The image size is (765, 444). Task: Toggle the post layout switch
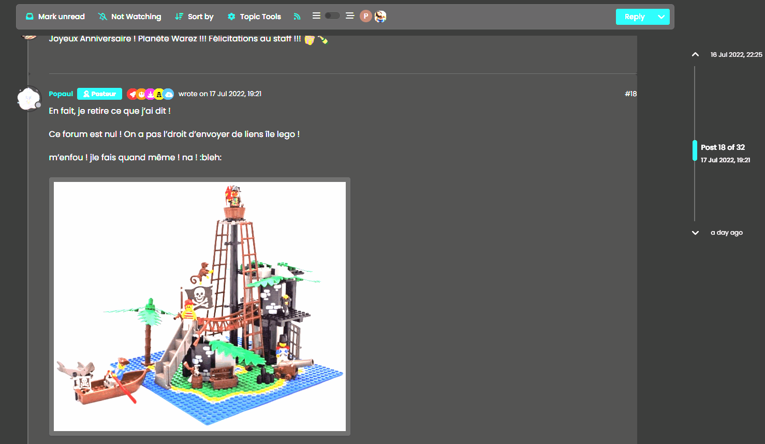(332, 16)
